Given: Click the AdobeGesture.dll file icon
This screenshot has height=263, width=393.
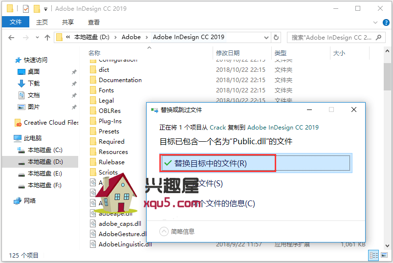Looking at the screenshot, I should (x=93, y=234).
